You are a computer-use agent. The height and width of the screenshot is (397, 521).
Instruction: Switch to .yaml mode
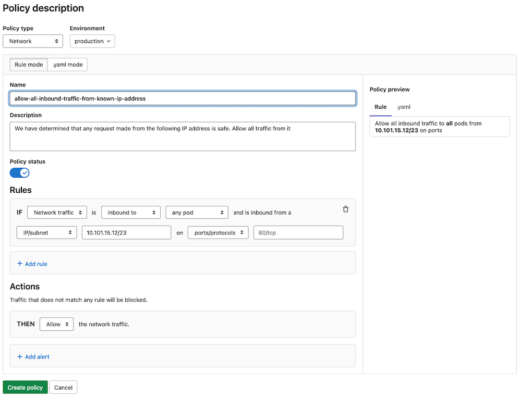67,65
